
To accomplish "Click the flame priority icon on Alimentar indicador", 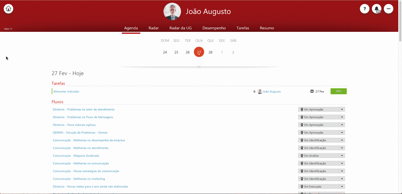I will (x=254, y=92).
